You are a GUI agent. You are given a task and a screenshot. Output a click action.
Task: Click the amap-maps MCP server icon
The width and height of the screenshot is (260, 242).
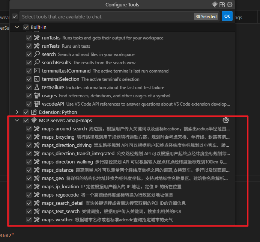point(34,120)
